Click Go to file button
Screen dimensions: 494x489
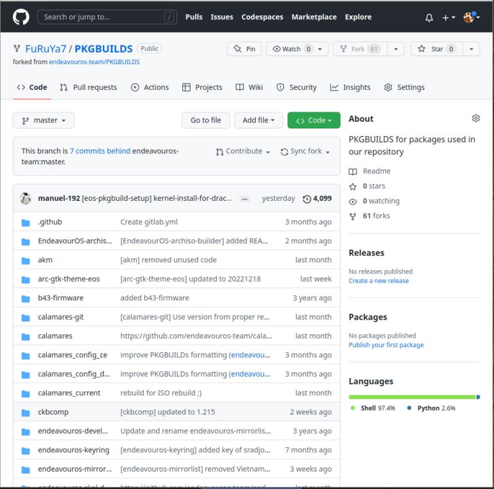tap(206, 121)
